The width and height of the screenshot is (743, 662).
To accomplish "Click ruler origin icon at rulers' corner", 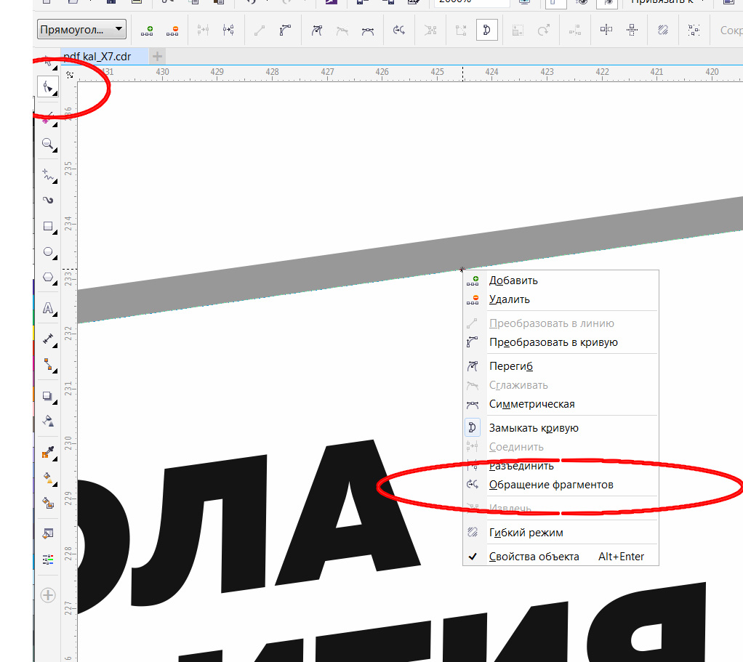I will [x=70, y=74].
